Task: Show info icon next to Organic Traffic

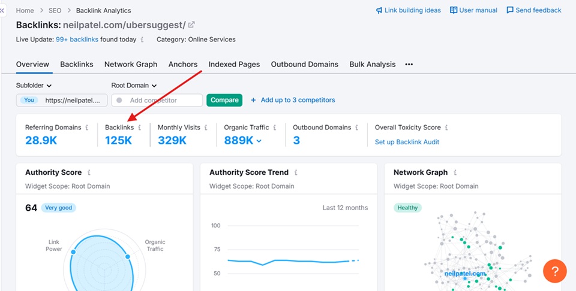Action: coord(275,128)
